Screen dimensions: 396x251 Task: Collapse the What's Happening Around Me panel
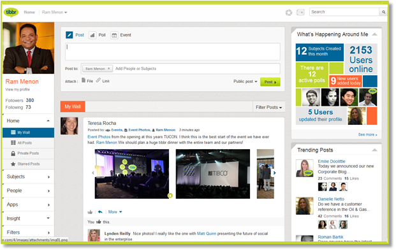coord(375,34)
